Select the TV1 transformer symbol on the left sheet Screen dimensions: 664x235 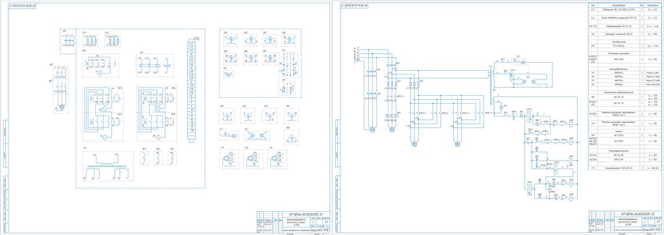coord(108,166)
